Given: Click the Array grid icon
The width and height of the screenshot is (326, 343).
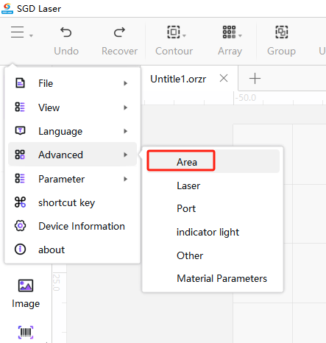Looking at the screenshot, I should (x=229, y=32).
